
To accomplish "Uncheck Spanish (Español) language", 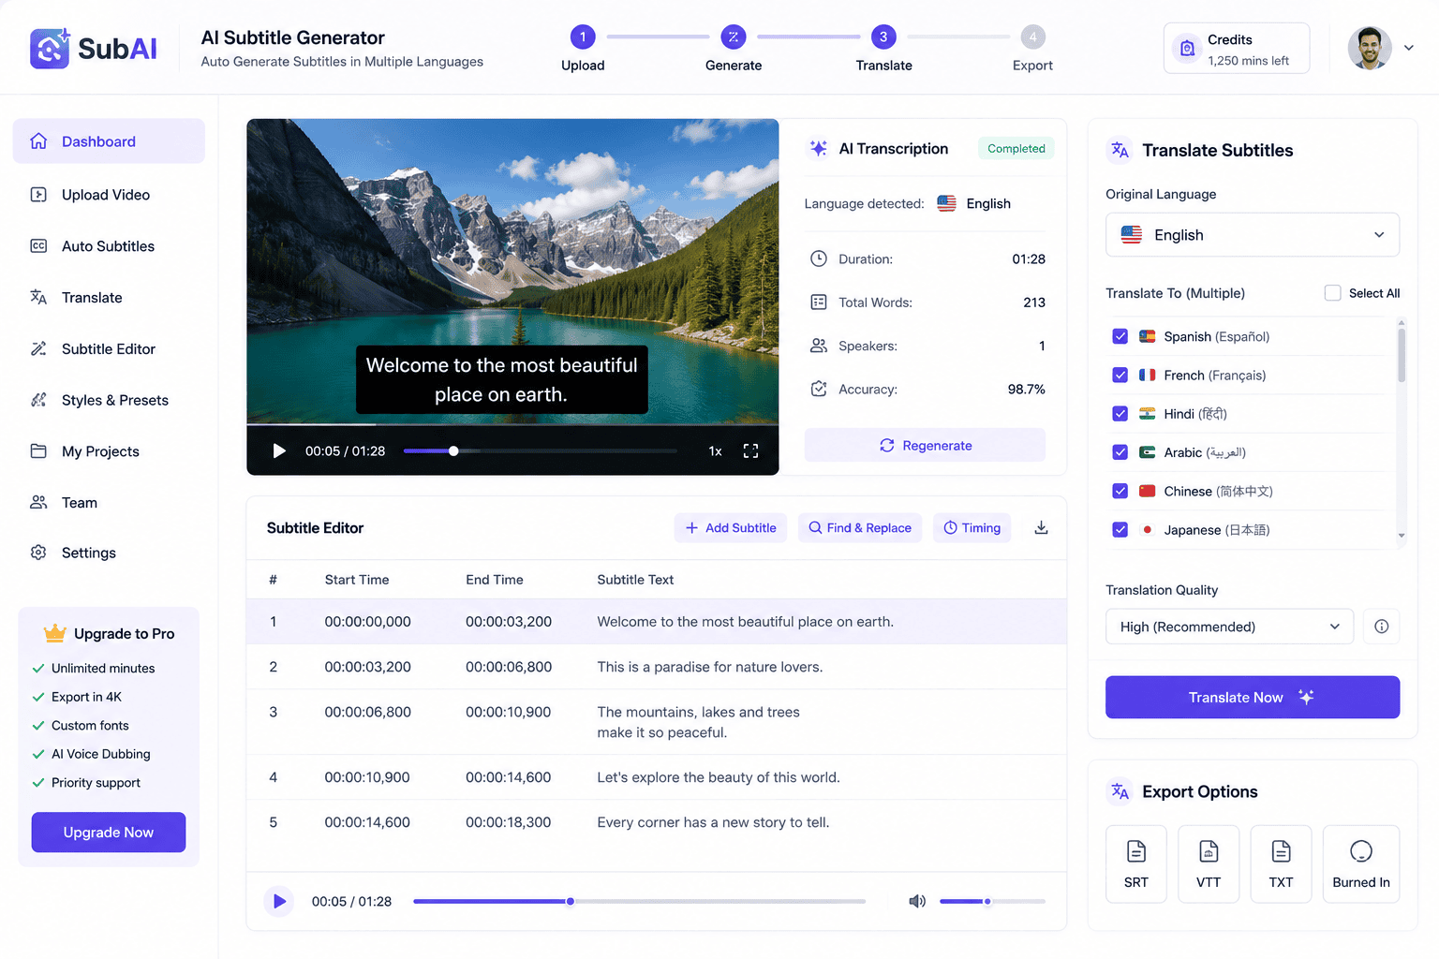I will pyautogui.click(x=1120, y=336).
